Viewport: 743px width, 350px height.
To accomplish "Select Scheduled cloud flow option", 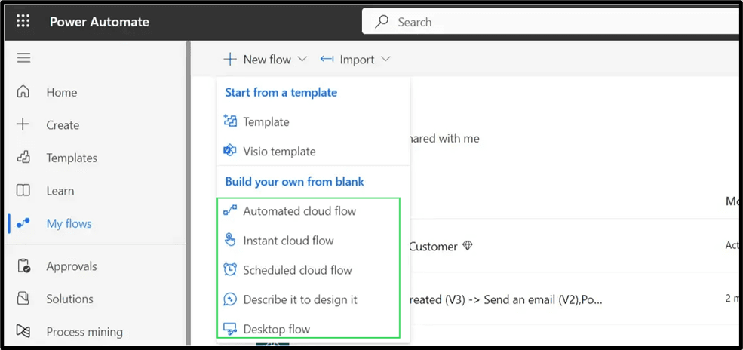I will (x=297, y=270).
